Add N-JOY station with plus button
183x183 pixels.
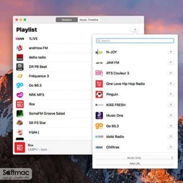(170, 52)
